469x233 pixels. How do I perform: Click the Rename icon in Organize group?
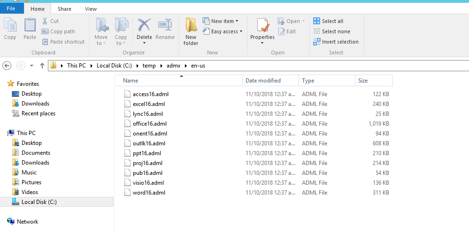point(165,26)
